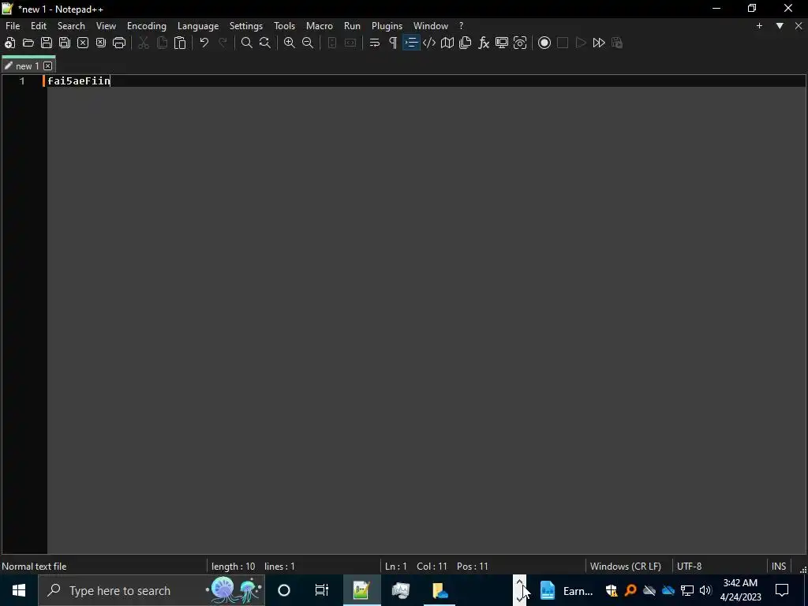Image resolution: width=808 pixels, height=606 pixels.
Task: Click the Windows (CR LF) line ending field
Action: pyautogui.click(x=626, y=567)
